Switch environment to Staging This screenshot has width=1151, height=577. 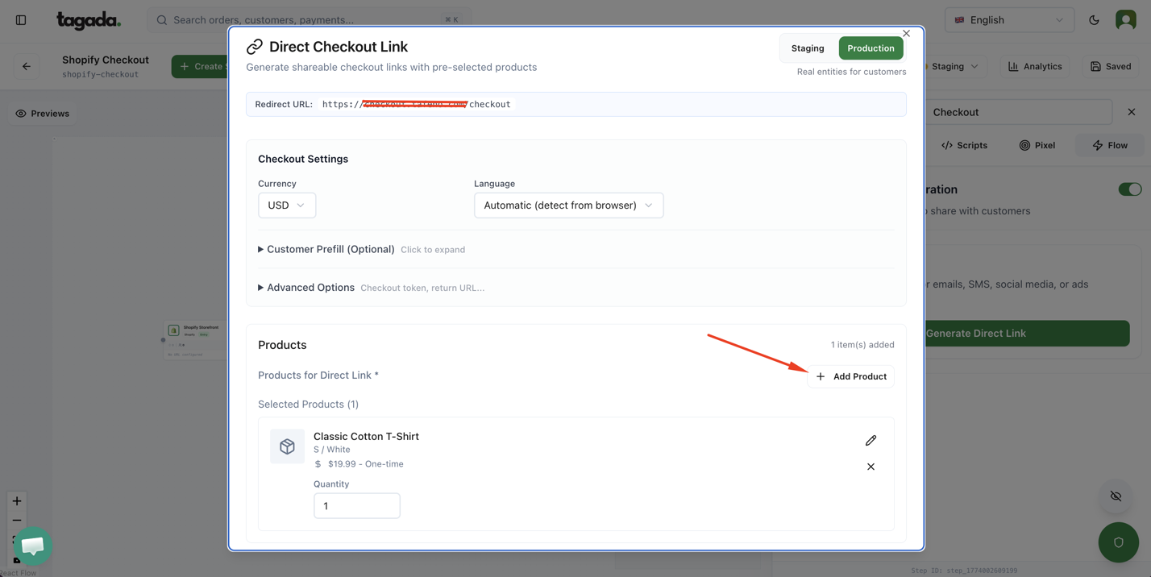coord(808,48)
